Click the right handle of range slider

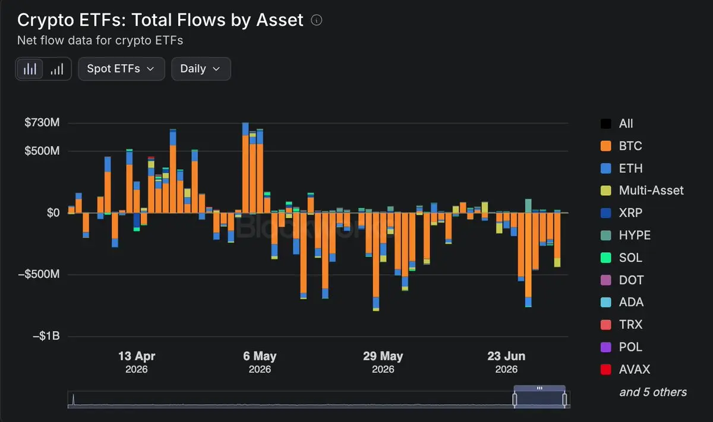pos(564,399)
